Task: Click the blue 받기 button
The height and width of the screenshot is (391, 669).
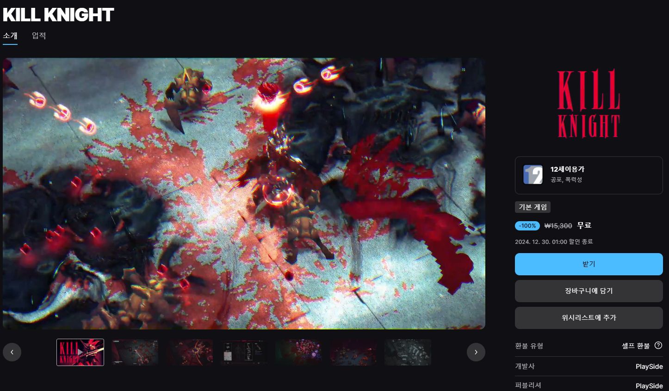Action: [588, 264]
